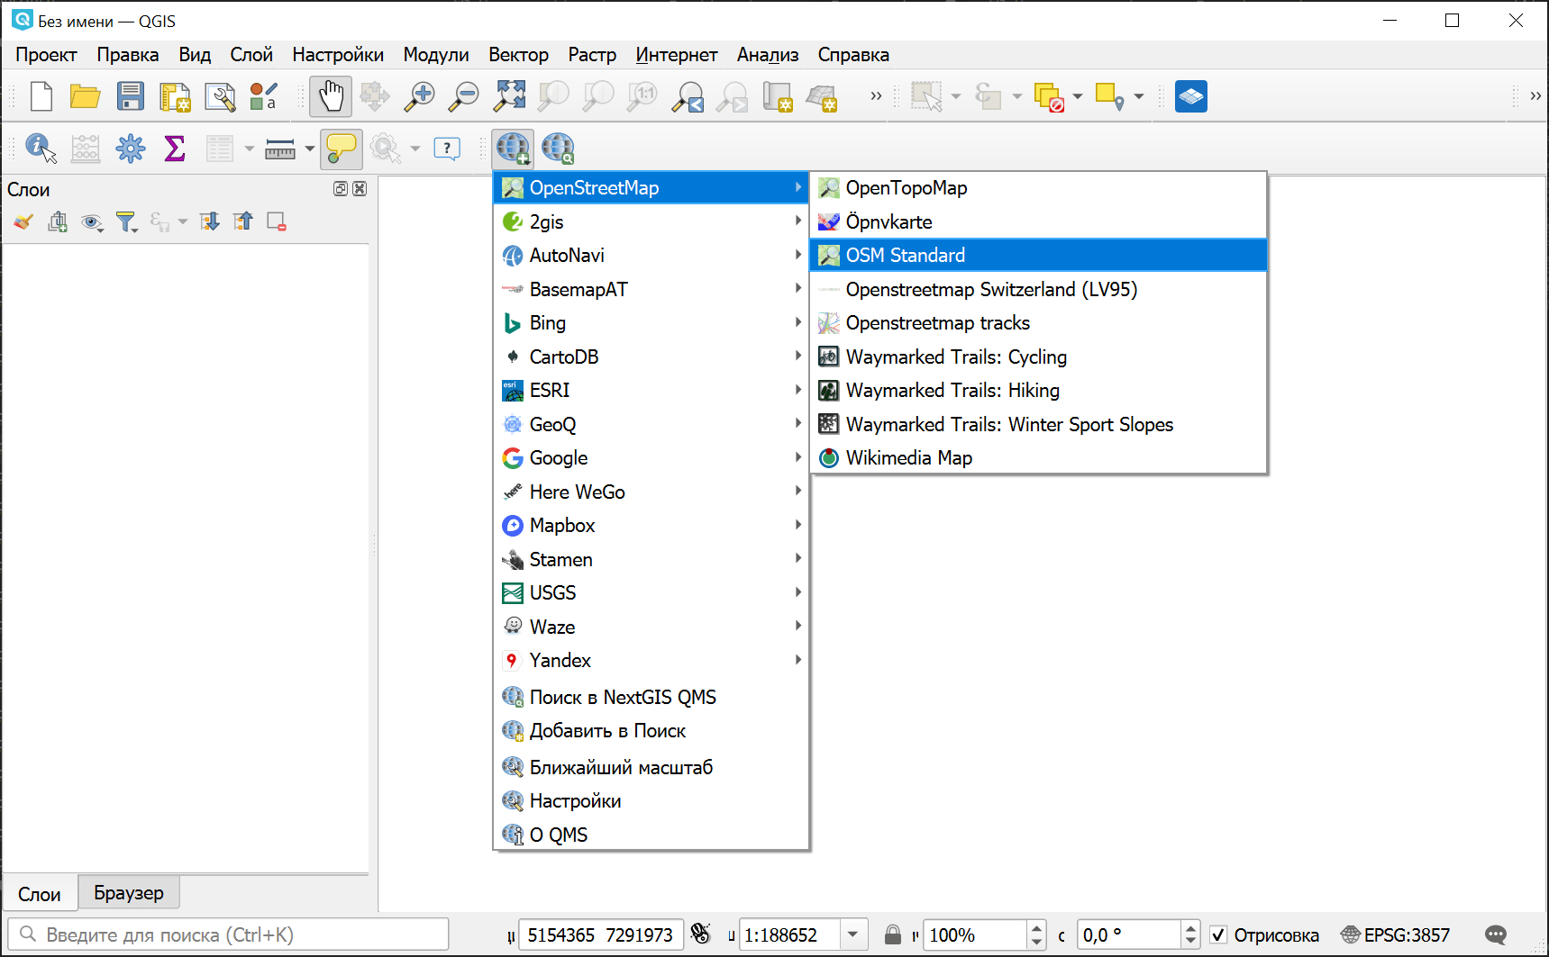Image resolution: width=1549 pixels, height=957 pixels.
Task: Click the QMS search globe icon
Action: coord(558,149)
